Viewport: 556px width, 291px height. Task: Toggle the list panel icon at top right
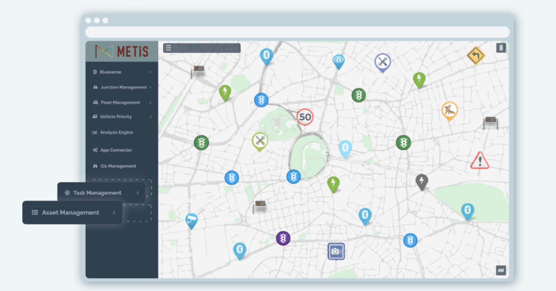pos(501,48)
